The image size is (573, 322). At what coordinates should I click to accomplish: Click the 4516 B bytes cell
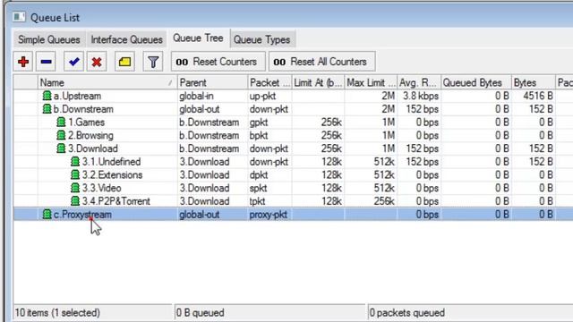pos(534,96)
